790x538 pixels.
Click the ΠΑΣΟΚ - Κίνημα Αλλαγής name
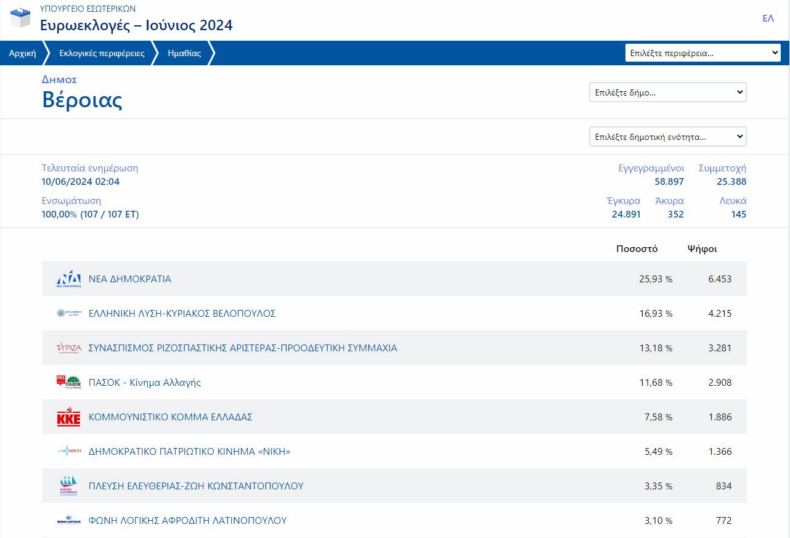[145, 383]
